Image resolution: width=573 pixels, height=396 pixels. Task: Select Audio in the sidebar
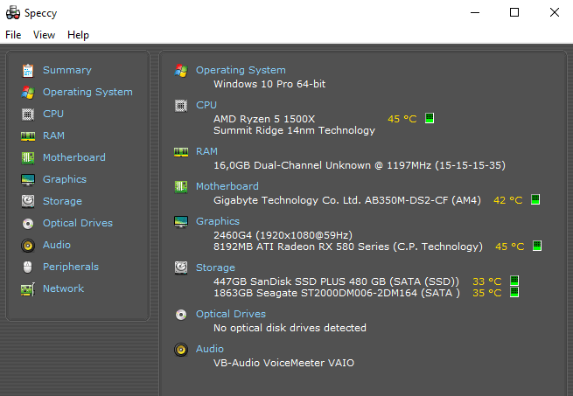pyautogui.click(x=56, y=245)
